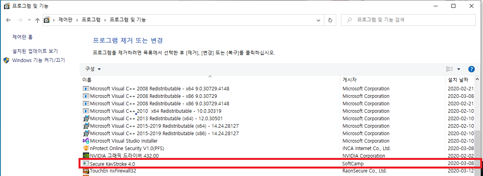
Task: Minimize the 프로그램 및 기능 window
Action: pyautogui.click(x=435, y=6)
